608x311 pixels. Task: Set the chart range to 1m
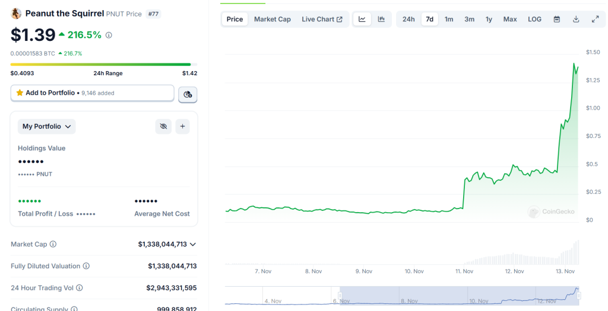[449, 20]
